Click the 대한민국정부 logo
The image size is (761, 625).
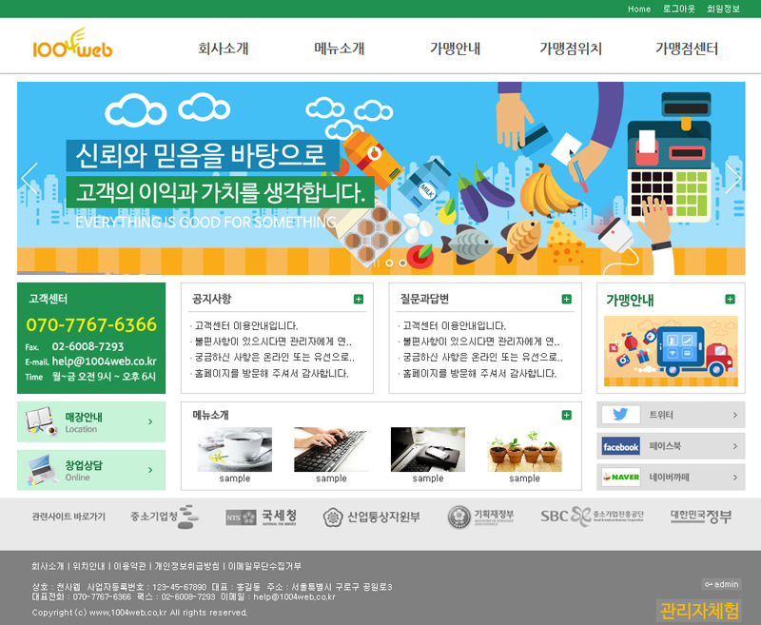700,517
